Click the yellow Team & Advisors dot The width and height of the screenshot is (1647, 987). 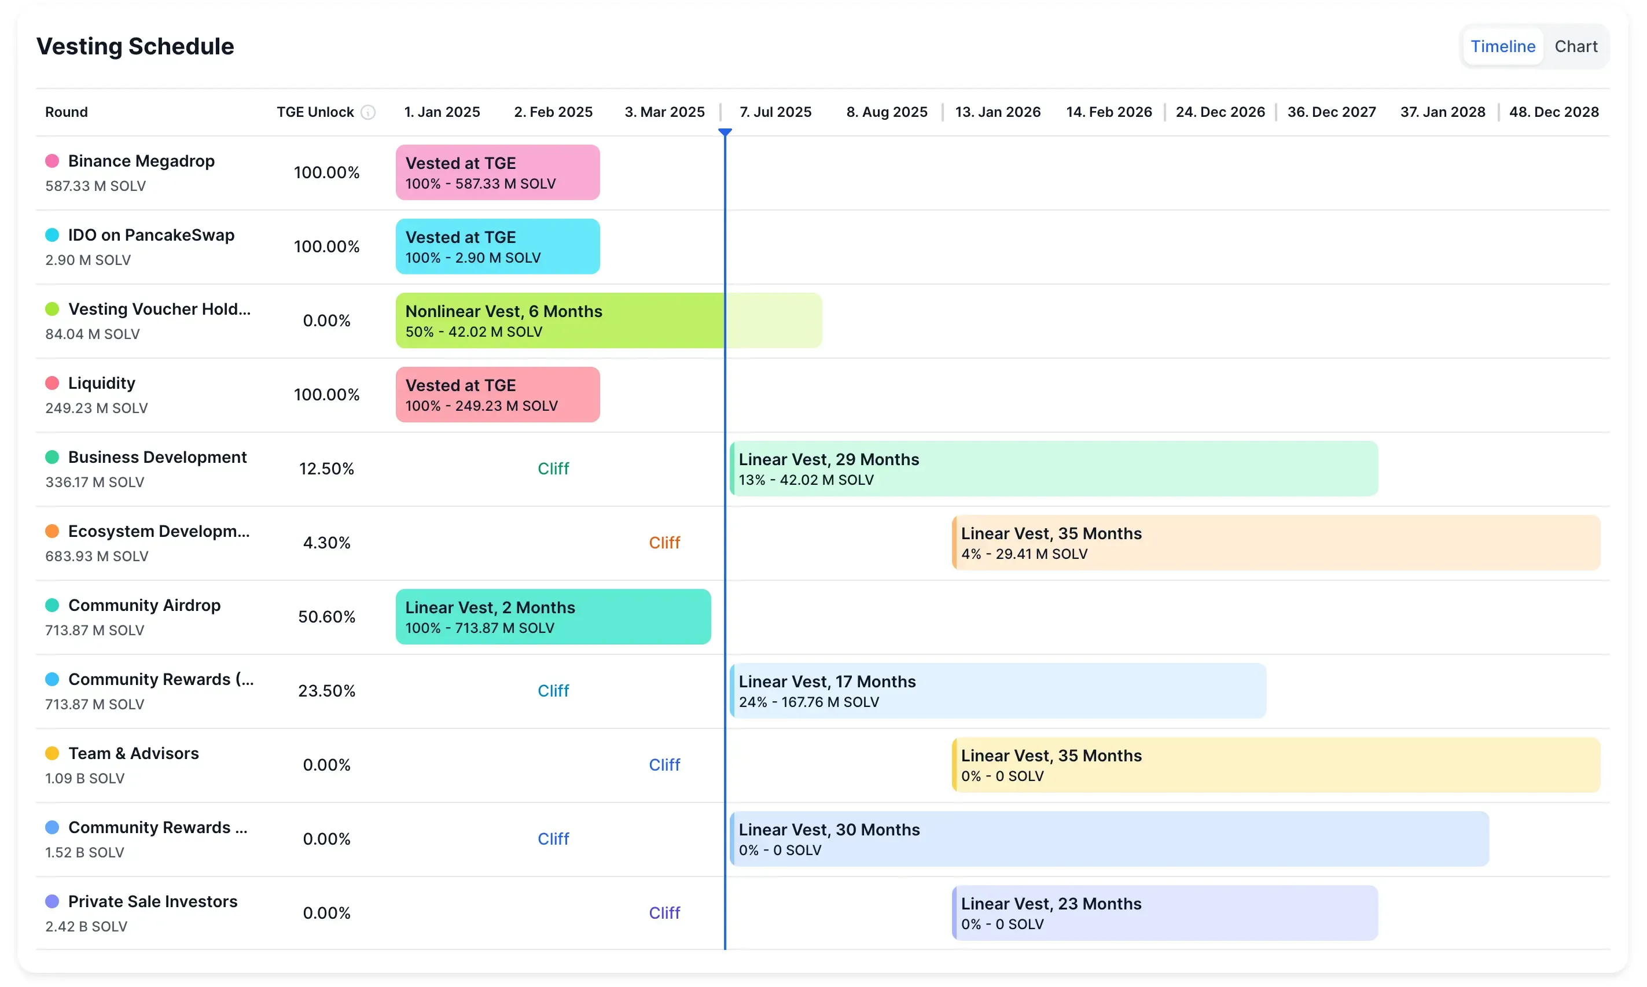pos(52,753)
